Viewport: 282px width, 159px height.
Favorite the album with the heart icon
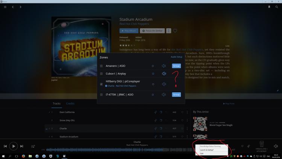pos(175,31)
